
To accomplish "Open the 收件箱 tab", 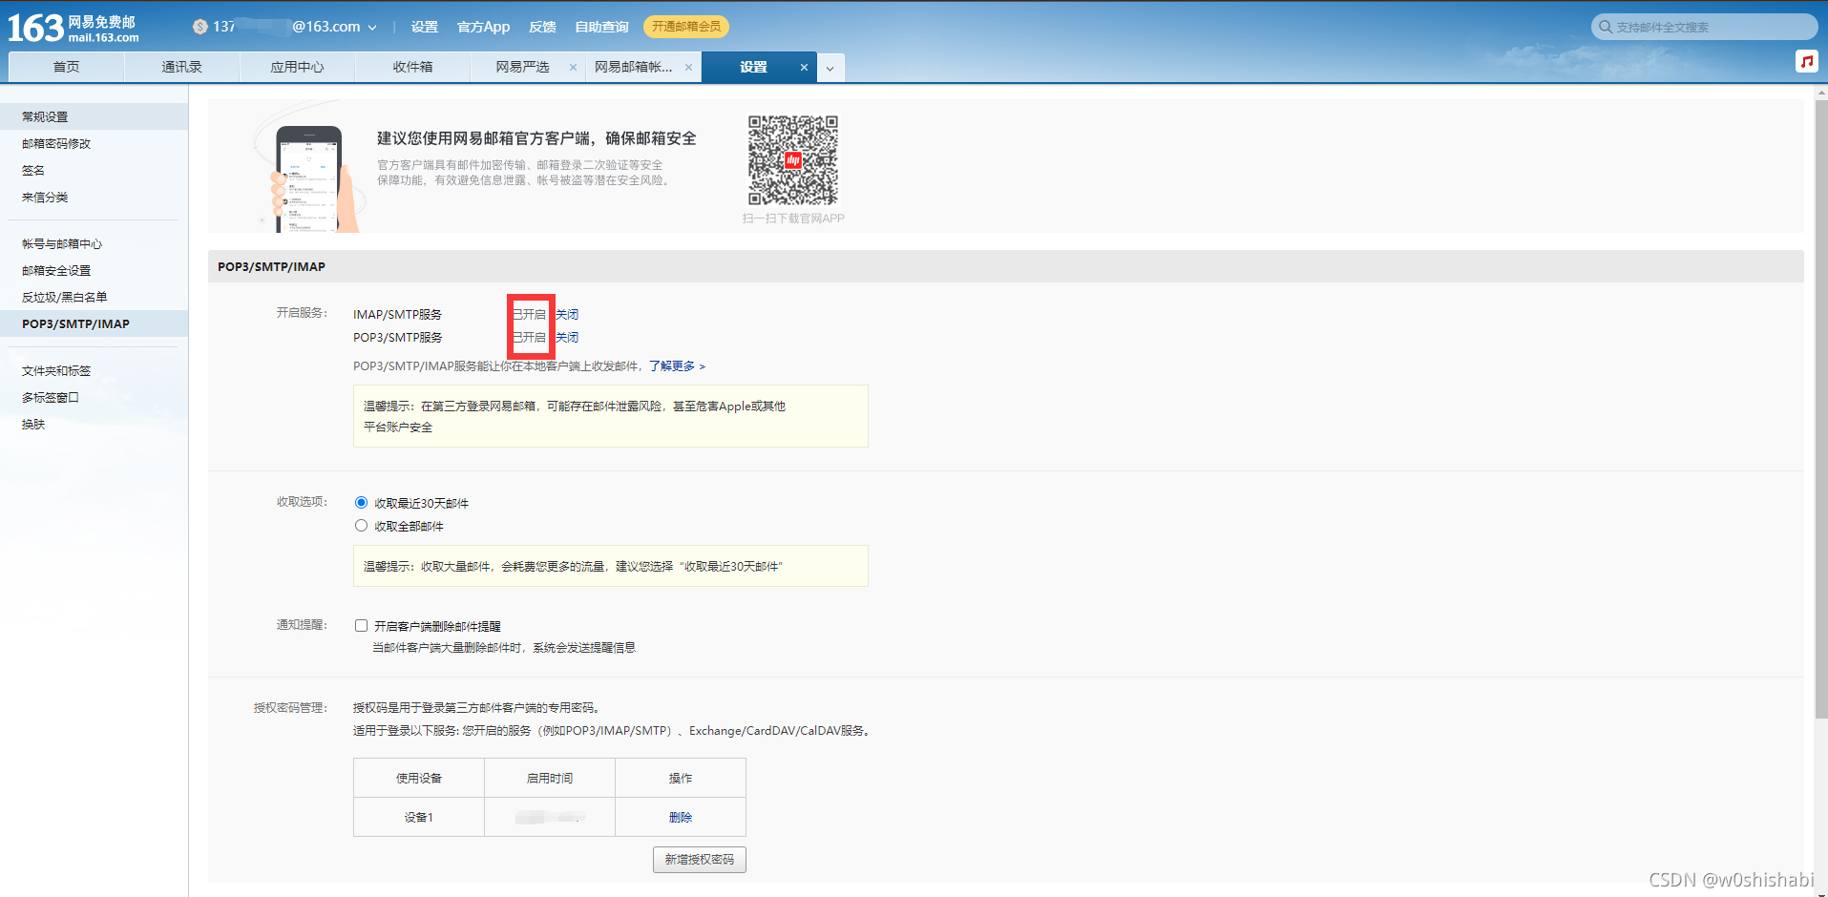I will coord(412,67).
